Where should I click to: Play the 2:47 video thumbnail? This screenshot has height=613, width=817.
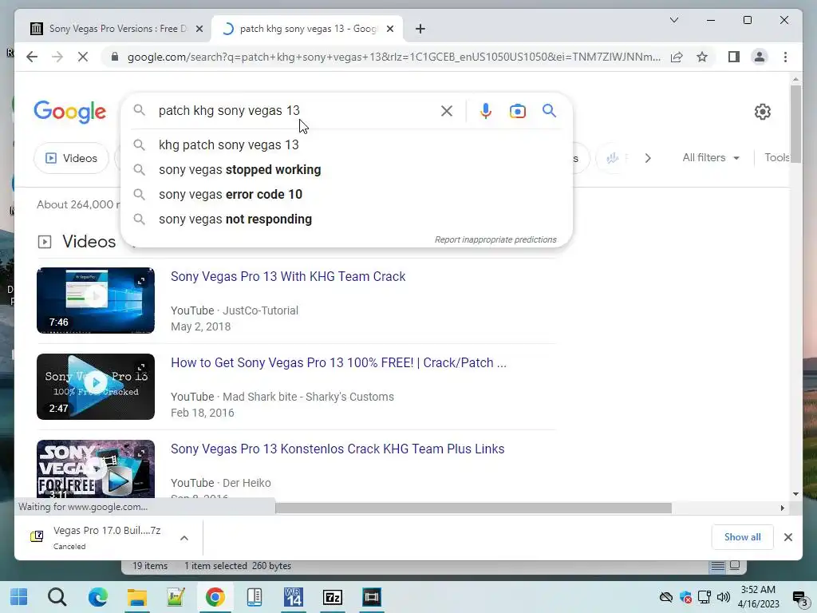(x=96, y=387)
